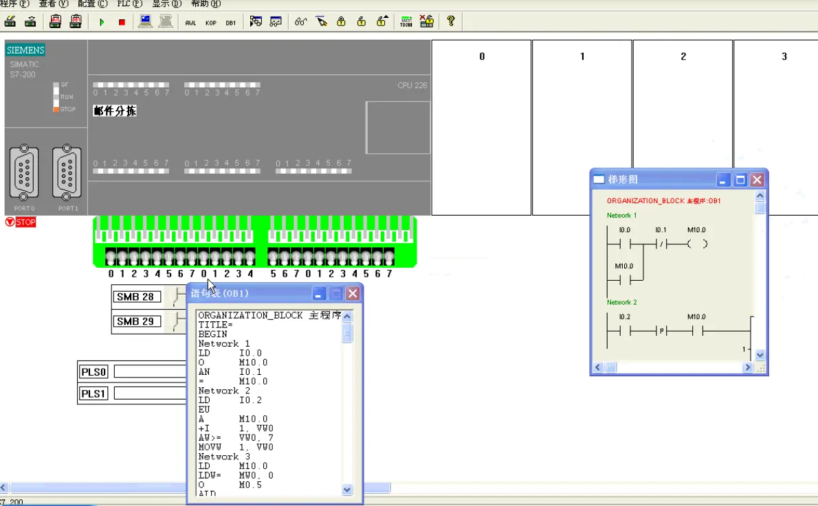Click the state table chart icon
Screen dimensions: 818x506
pos(276,21)
